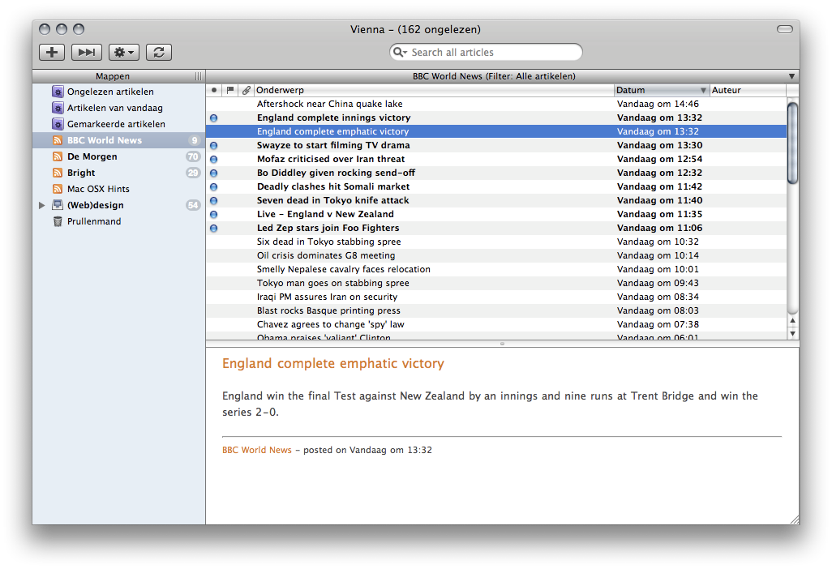Click the (Web)design group folder icon
This screenshot has height=569, width=832.
pyautogui.click(x=58, y=205)
